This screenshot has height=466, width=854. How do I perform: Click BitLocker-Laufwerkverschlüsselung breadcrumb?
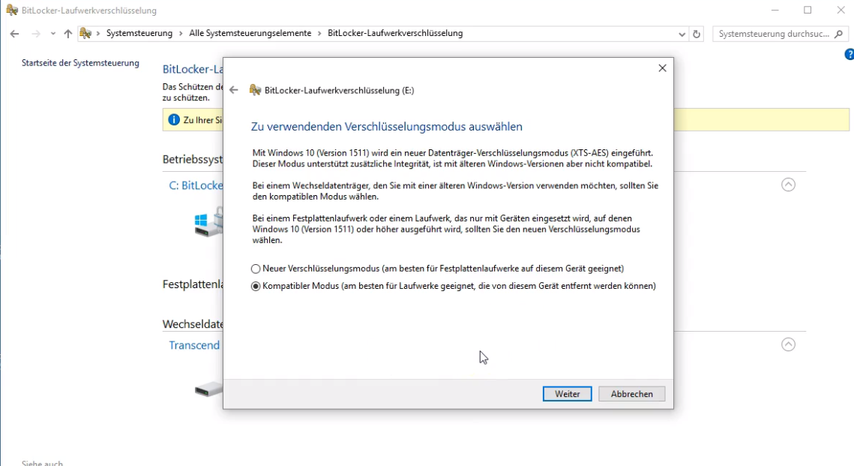click(395, 33)
